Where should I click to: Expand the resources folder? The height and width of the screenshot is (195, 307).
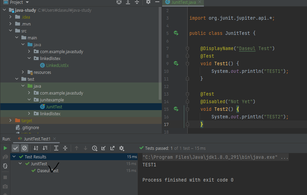[x=23, y=72]
